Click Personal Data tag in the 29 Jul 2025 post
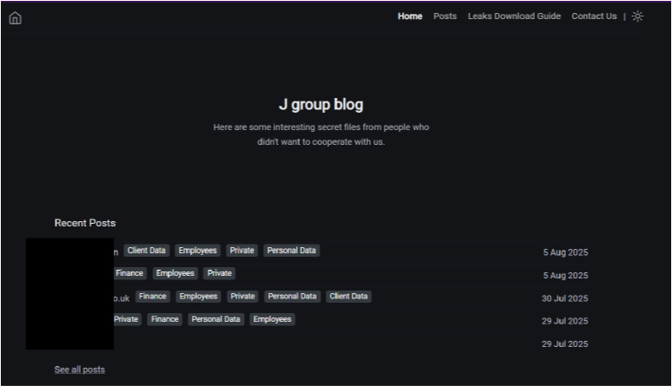This screenshot has width=672, height=386. coord(216,319)
